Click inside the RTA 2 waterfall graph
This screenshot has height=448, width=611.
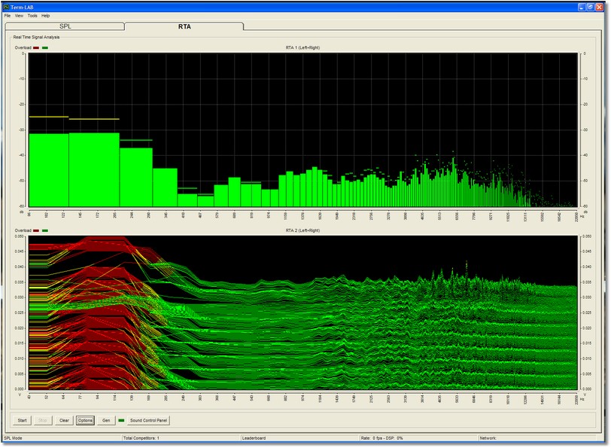point(302,312)
